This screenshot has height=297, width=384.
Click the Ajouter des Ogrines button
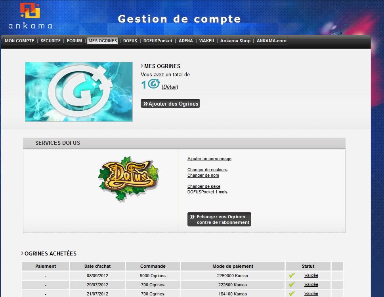point(170,104)
